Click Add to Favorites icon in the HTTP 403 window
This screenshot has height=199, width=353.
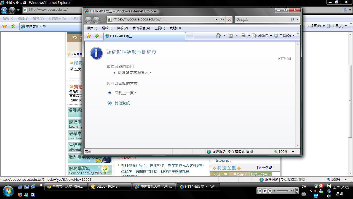(97, 36)
